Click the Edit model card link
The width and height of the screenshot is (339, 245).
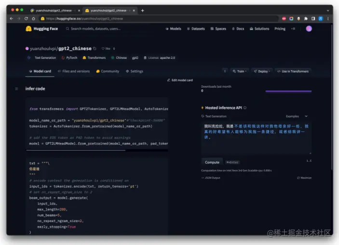point(180,80)
